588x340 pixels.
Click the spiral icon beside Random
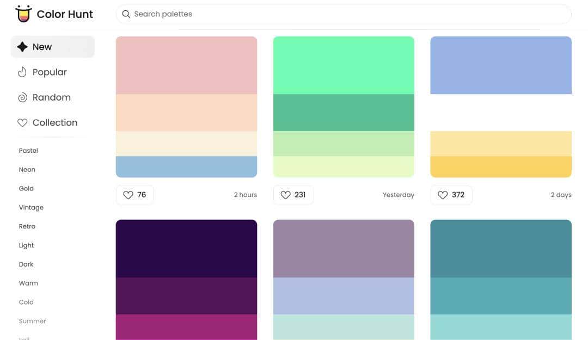coord(22,98)
